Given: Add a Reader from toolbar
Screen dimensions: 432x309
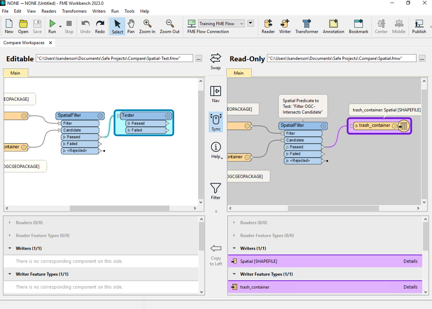Looking at the screenshot, I should click(268, 26).
